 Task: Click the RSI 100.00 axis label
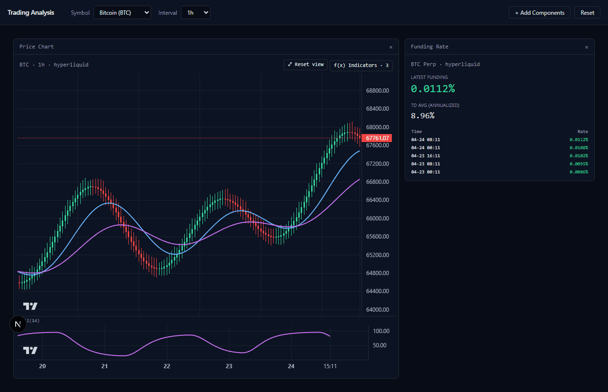pos(381,331)
